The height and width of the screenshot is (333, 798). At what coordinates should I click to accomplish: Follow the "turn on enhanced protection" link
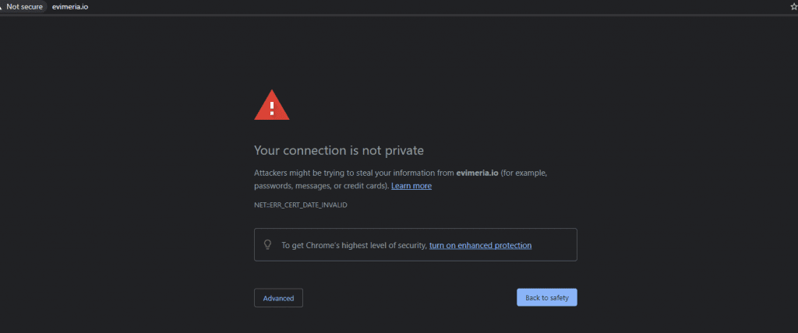pos(480,246)
